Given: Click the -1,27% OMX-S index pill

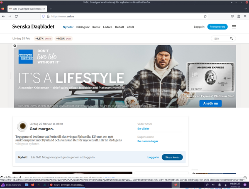Looking at the screenshot, I should click(x=43, y=38).
